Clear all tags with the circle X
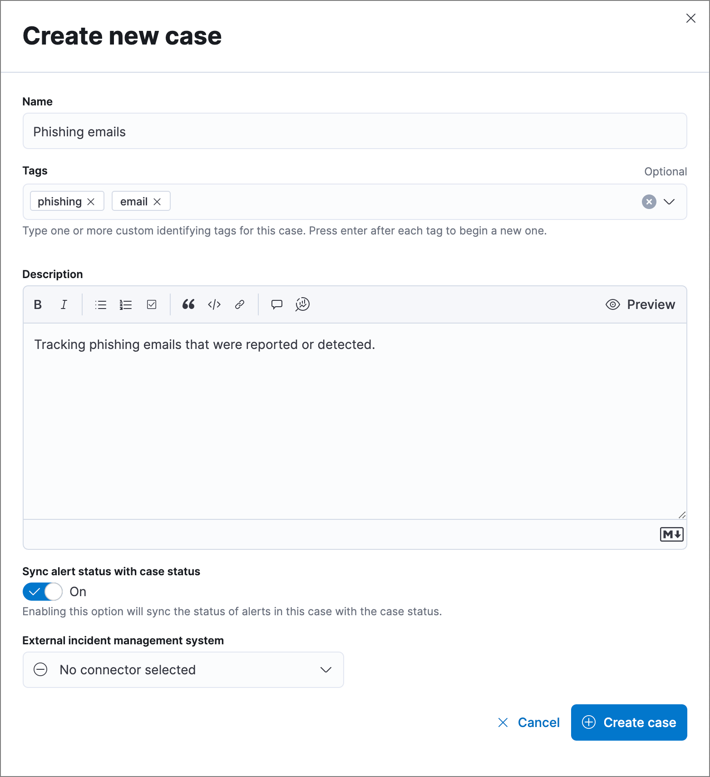710x777 pixels. coord(648,202)
